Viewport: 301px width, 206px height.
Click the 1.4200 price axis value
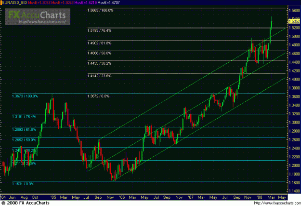point(294,71)
